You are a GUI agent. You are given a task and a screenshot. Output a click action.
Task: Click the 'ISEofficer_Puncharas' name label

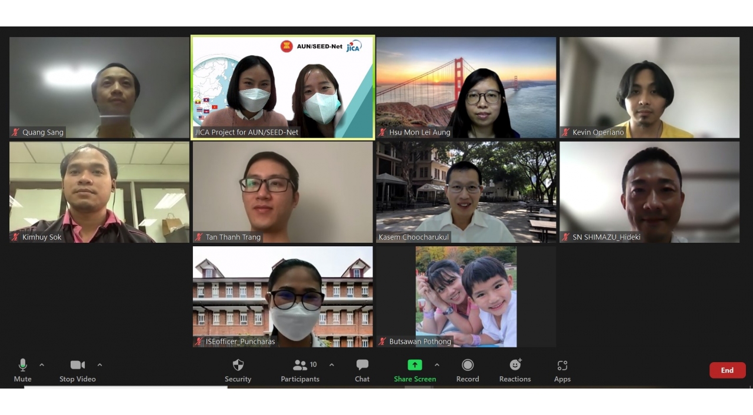[240, 342]
